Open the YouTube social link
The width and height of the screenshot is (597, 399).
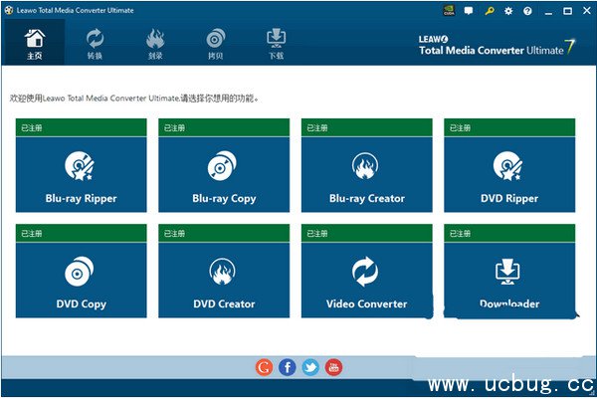tap(334, 367)
